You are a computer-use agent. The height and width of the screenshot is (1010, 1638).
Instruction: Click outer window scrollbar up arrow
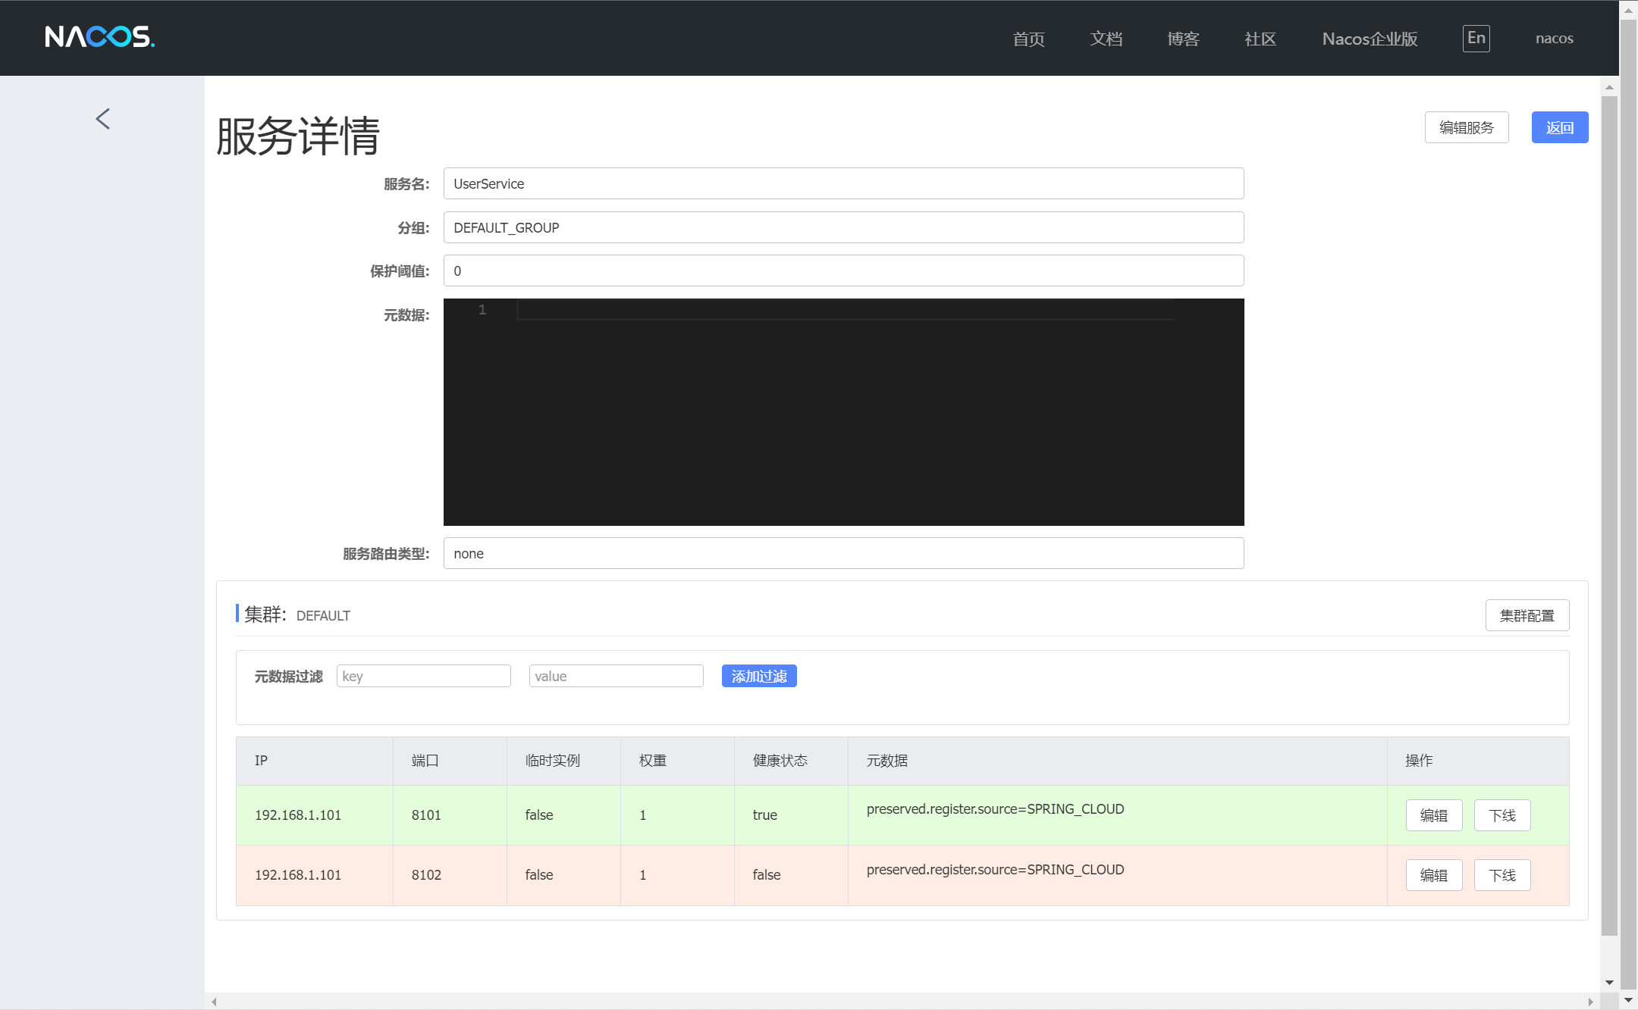tap(1628, 11)
